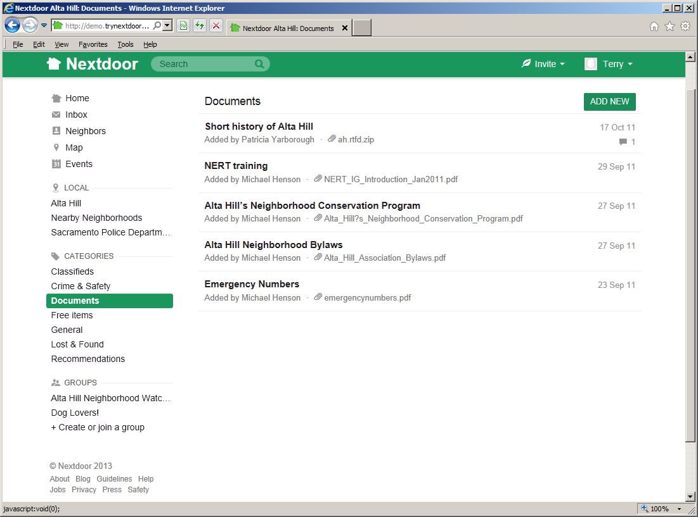
Task: Refresh the page with the browser icon
Action: point(199,25)
